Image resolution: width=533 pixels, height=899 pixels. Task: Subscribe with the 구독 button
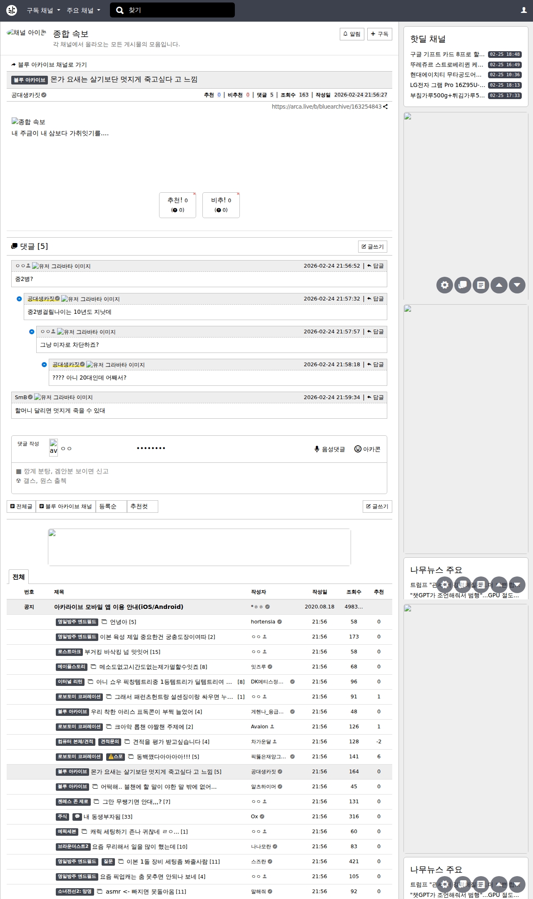[380, 34]
